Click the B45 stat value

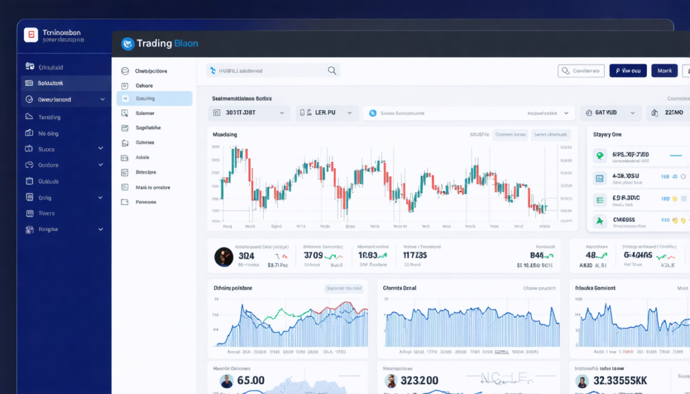pos(536,255)
